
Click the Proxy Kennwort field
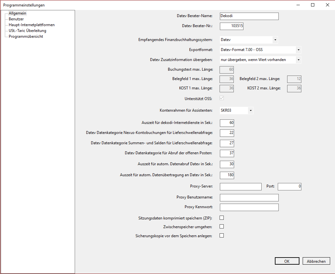249,207
